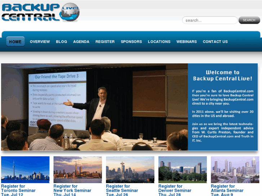
Task: Open the New York skyline thumbnail
Action: (x=78, y=170)
